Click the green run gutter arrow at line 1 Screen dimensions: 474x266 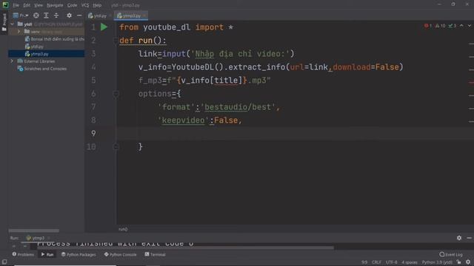(x=104, y=27)
